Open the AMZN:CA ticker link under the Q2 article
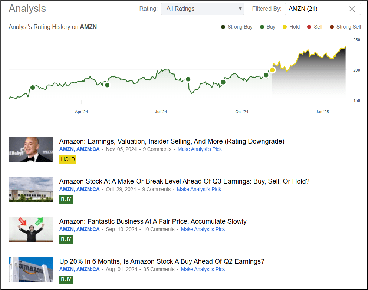This screenshot has width=368, height=290. (x=89, y=269)
